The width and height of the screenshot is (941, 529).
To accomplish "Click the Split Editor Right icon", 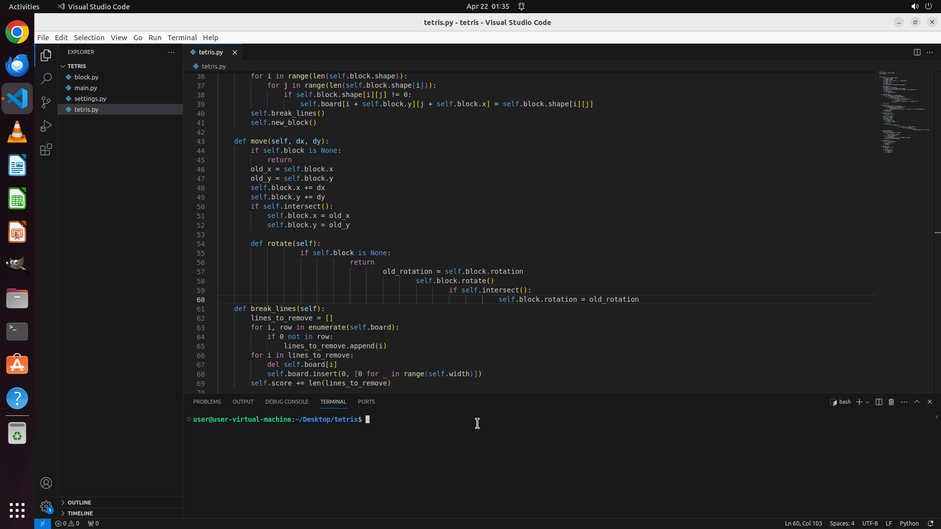I will (917, 52).
